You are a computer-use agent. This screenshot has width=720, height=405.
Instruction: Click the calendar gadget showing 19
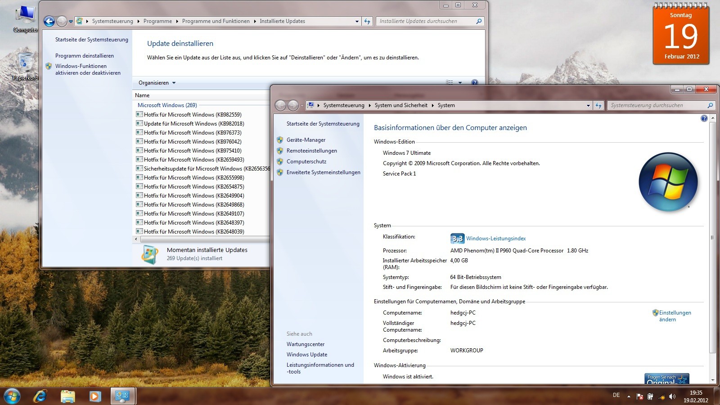(681, 34)
